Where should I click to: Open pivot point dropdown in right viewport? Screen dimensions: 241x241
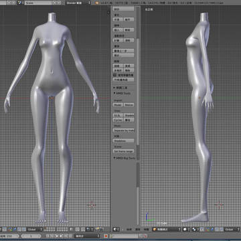(x=195, y=229)
